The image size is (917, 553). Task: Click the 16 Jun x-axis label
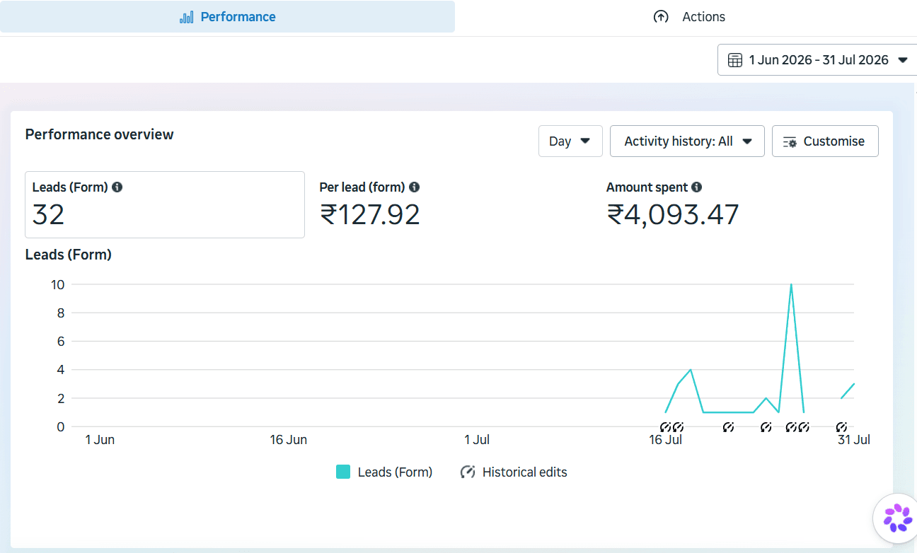tap(289, 440)
